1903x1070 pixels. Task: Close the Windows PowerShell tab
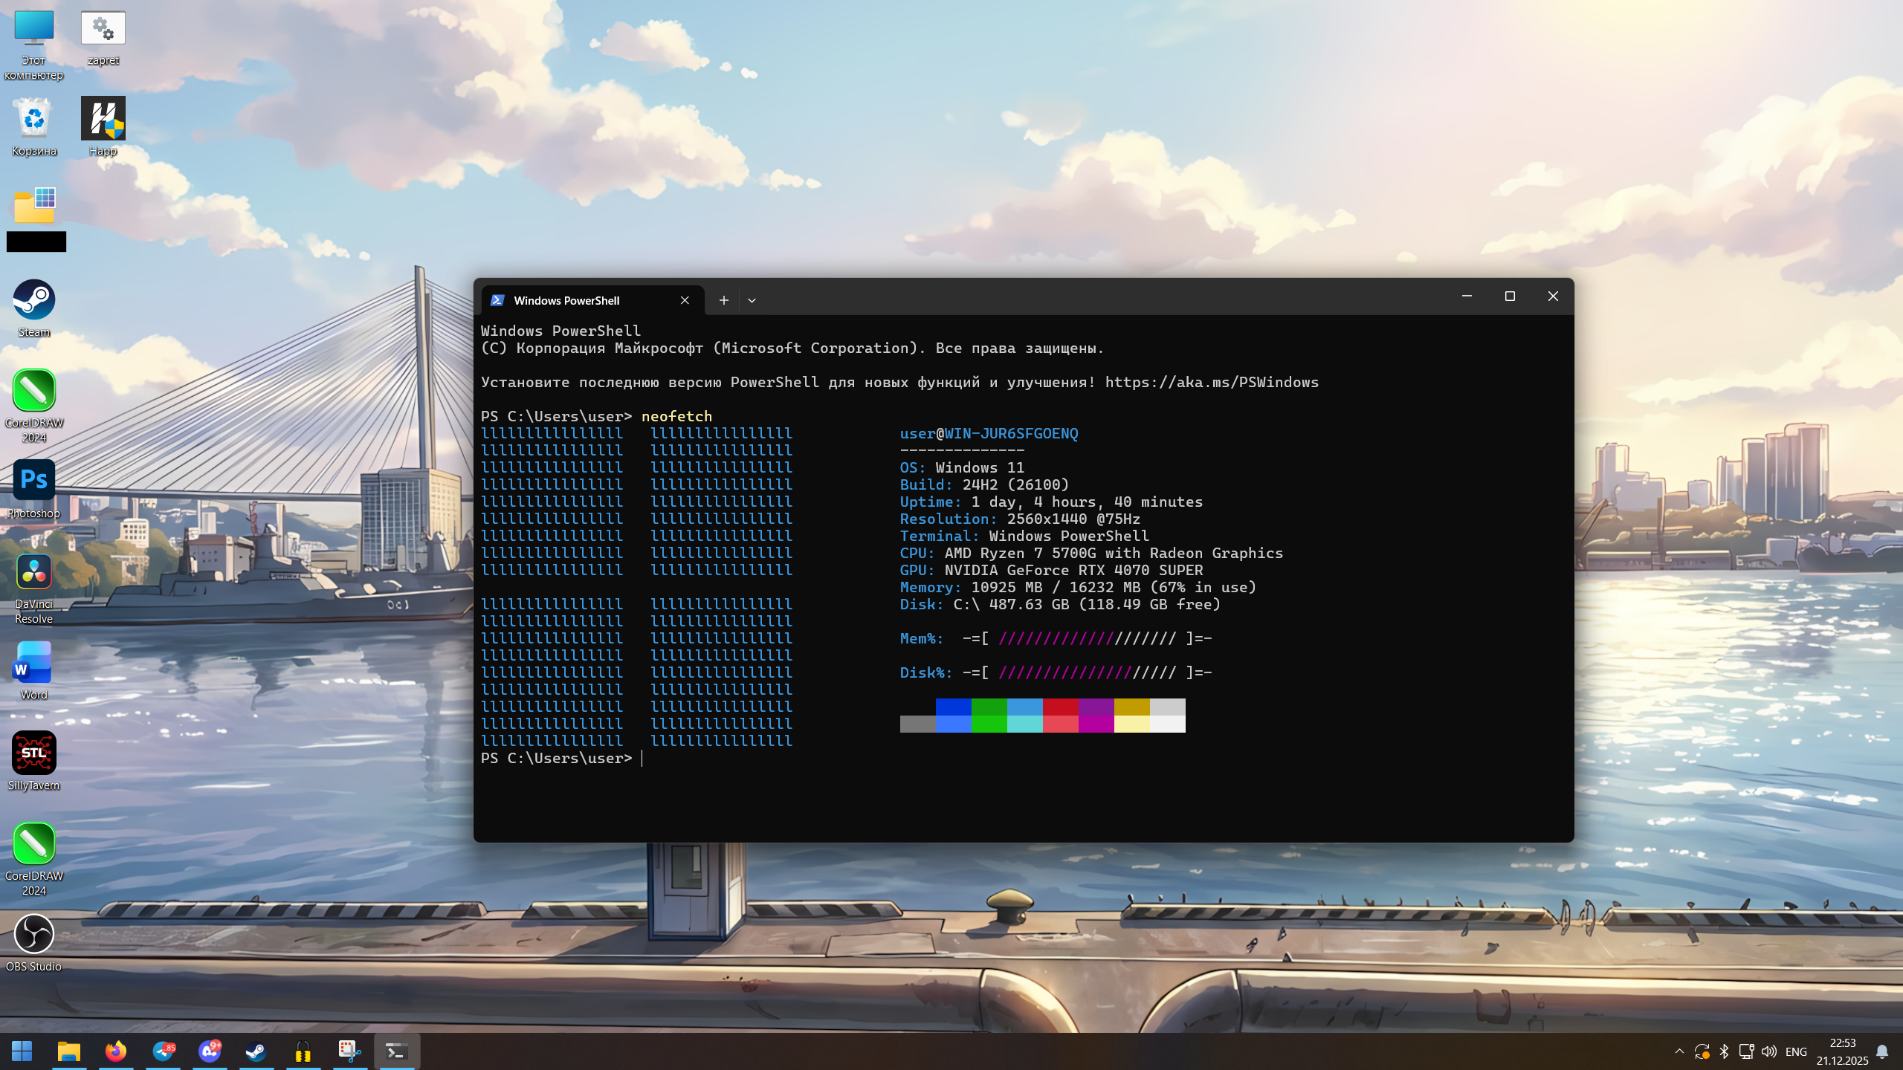(685, 300)
